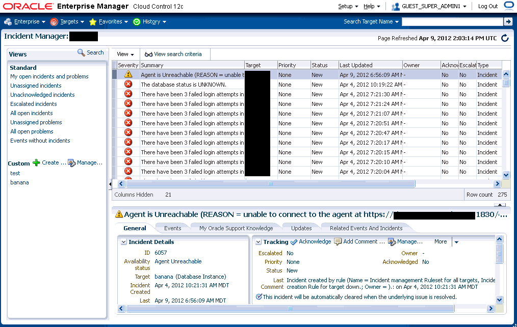
Task: Open the View dropdown in the table toolbar
Action: pos(125,54)
